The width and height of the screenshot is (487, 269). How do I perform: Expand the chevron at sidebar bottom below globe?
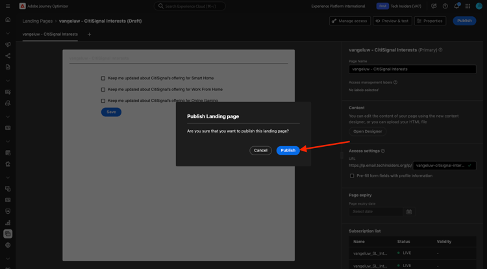point(8,259)
